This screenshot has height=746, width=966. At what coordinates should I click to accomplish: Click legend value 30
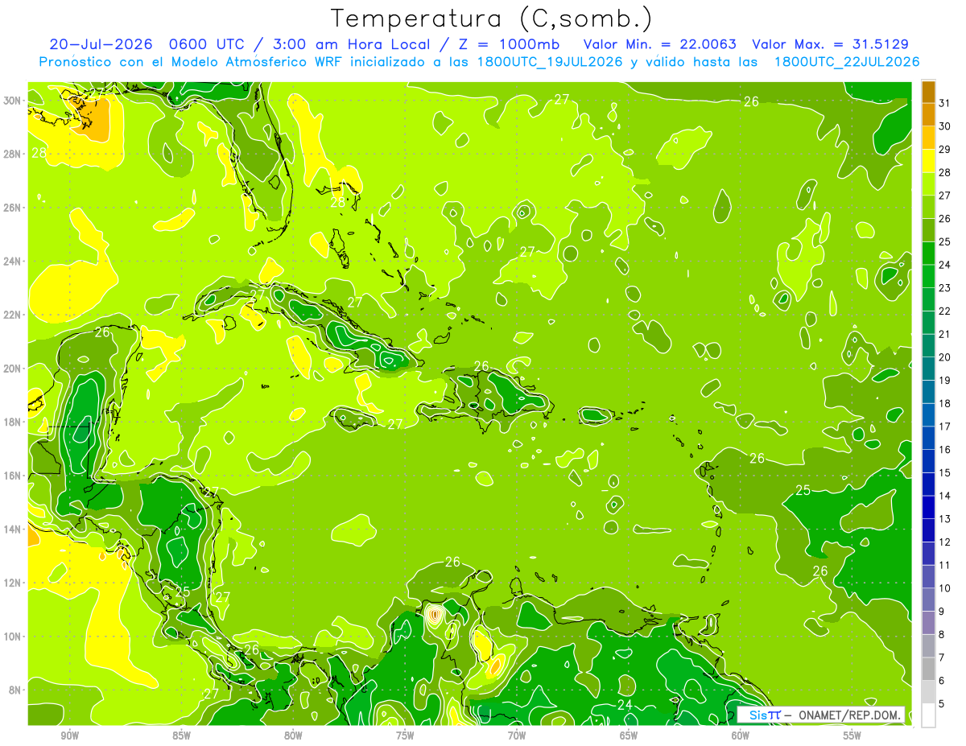pyautogui.click(x=945, y=126)
